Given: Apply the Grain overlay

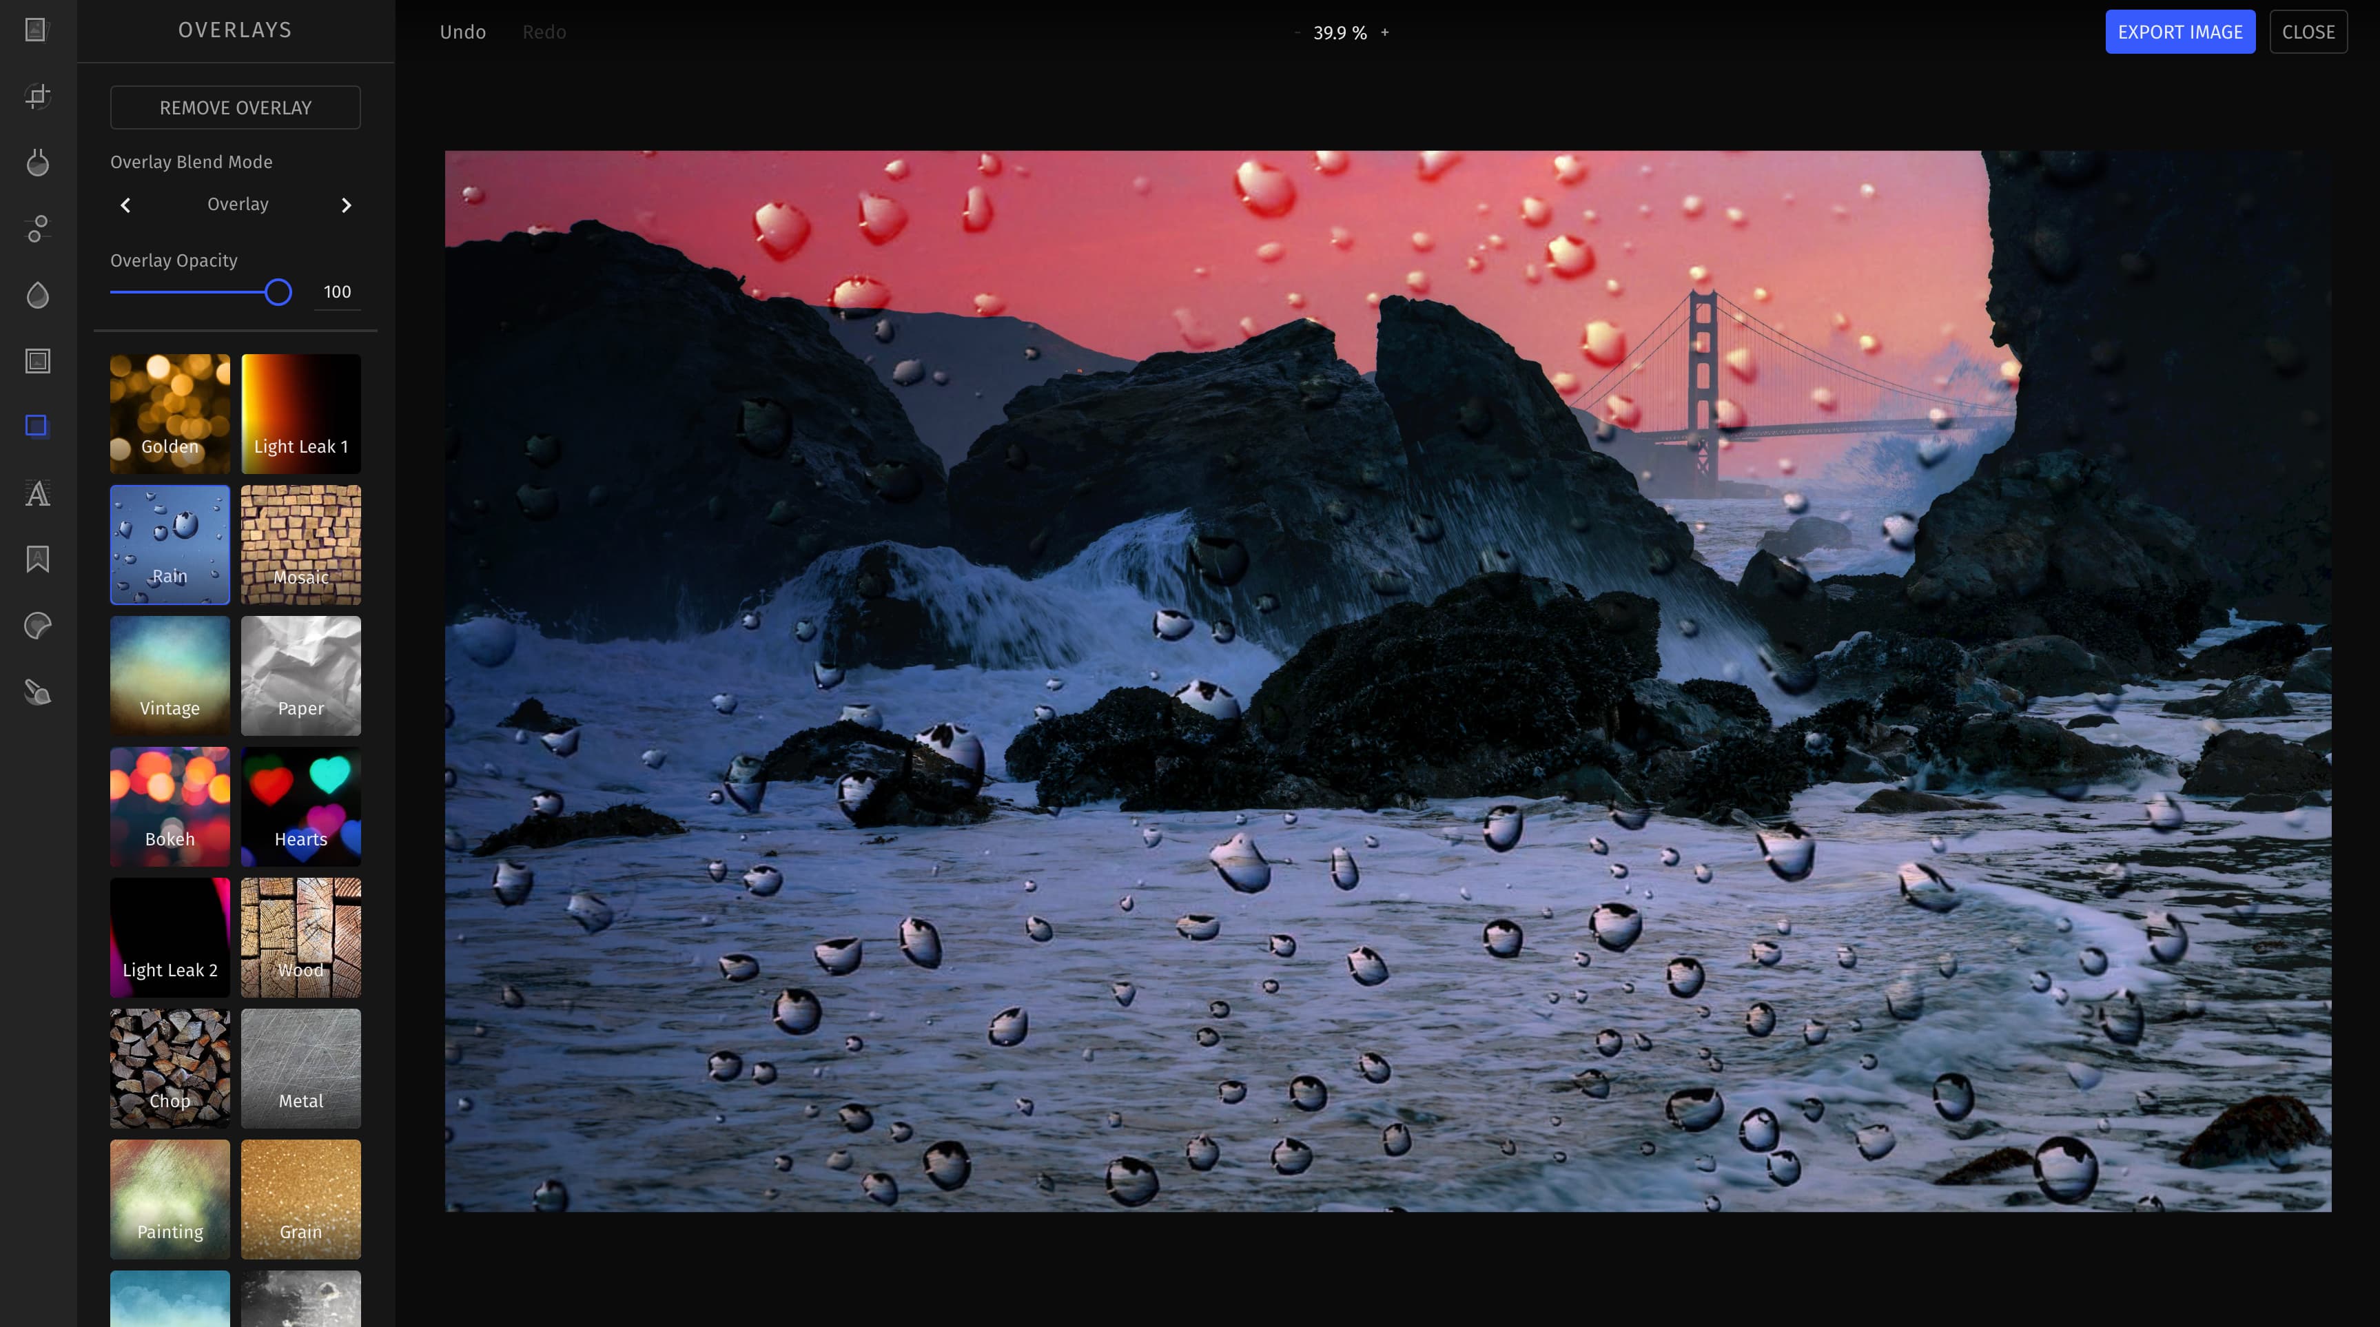Looking at the screenshot, I should pyautogui.click(x=301, y=1200).
